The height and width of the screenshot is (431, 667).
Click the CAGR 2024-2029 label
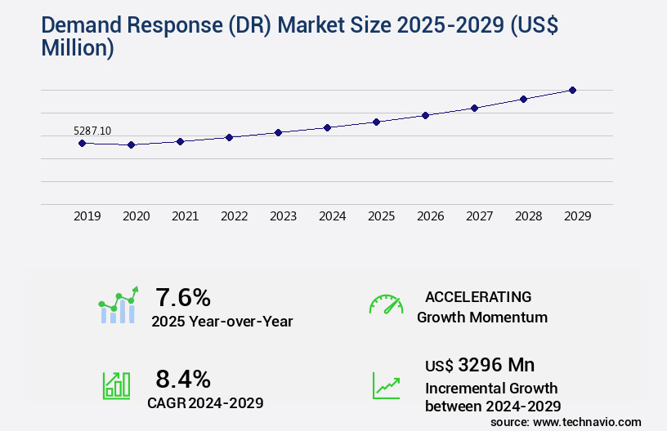tap(205, 402)
